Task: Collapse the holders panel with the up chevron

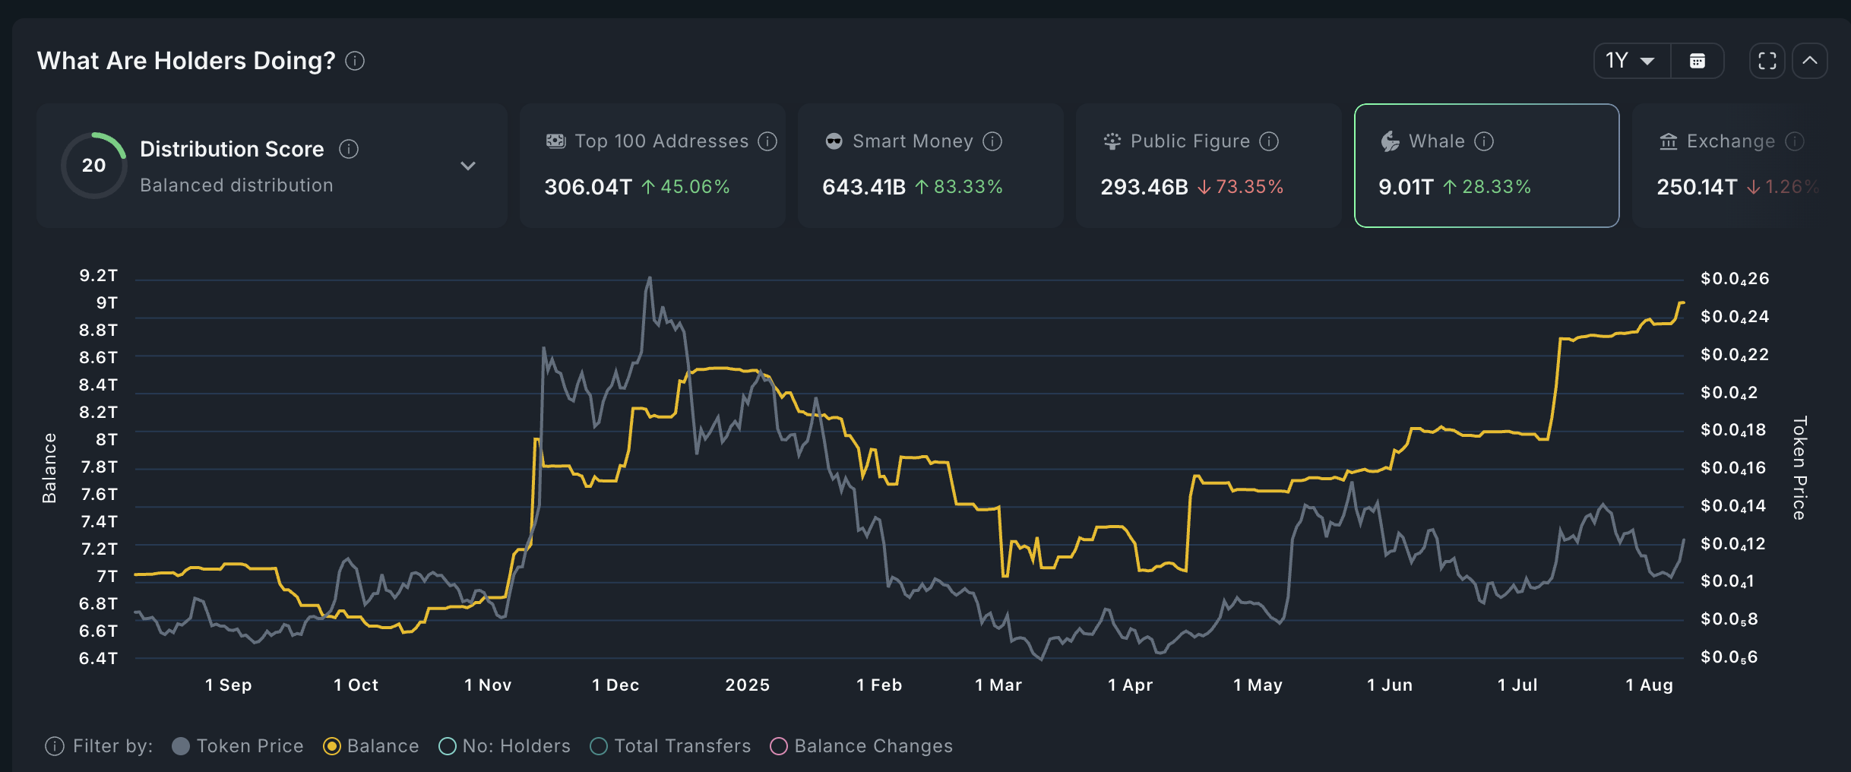Action: pyautogui.click(x=1810, y=61)
